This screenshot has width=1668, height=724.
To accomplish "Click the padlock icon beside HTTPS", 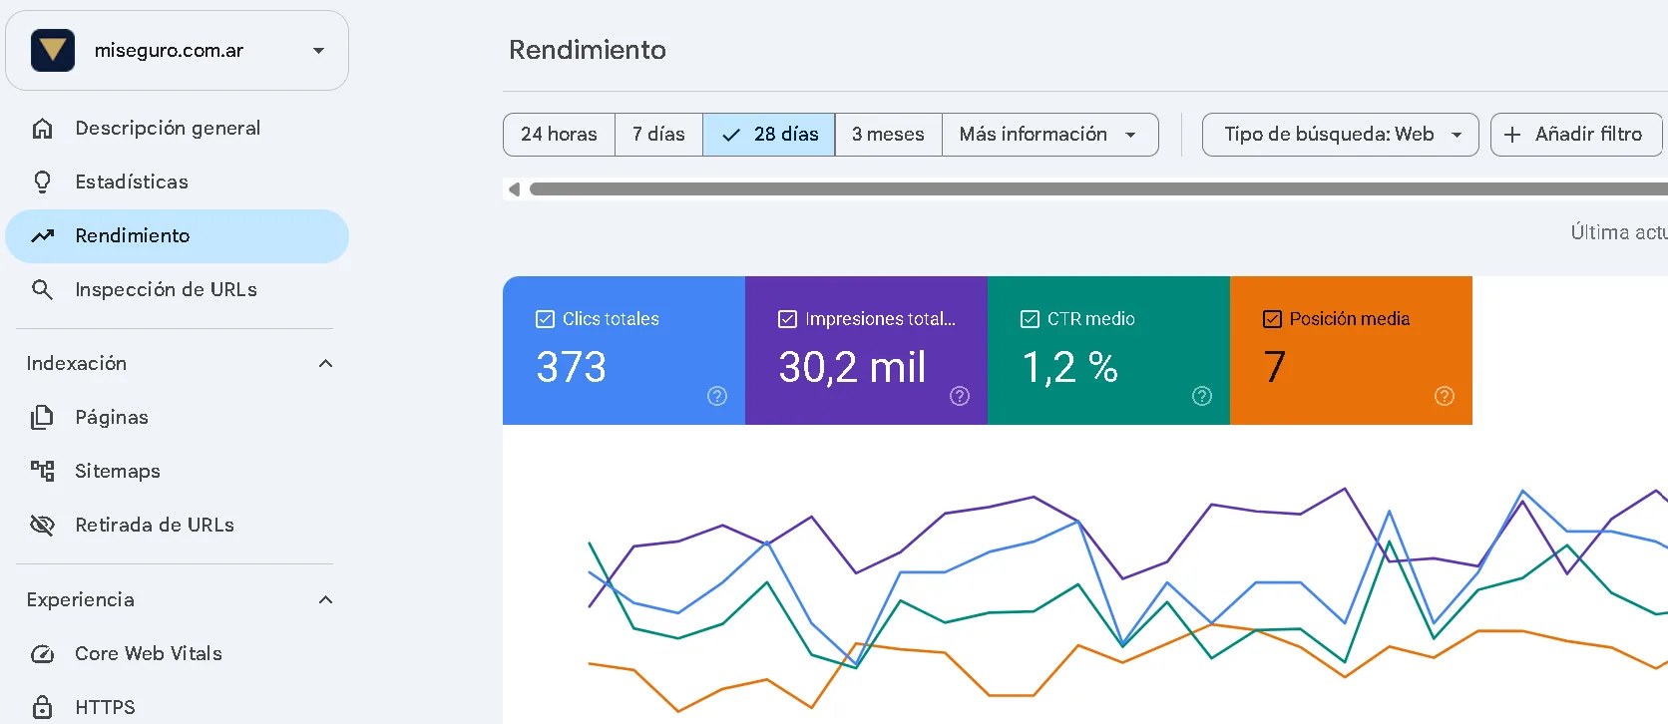I will [42, 707].
